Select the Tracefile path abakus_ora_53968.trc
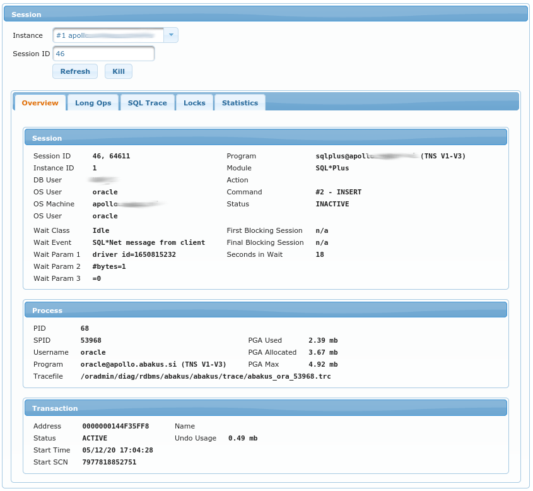The width and height of the screenshot is (533, 491). click(206, 376)
